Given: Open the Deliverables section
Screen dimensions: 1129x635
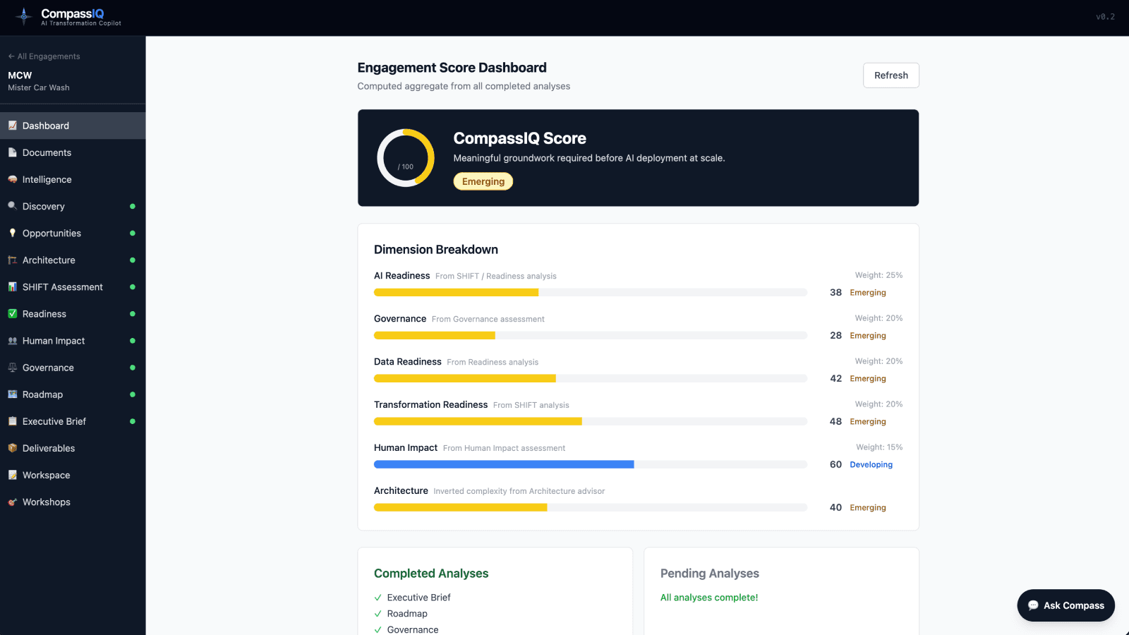Looking at the screenshot, I should [x=73, y=448].
